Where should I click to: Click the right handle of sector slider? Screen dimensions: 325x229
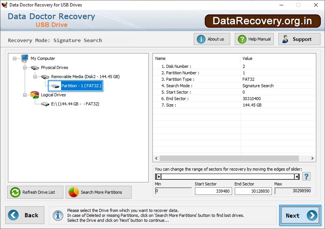(297, 177)
